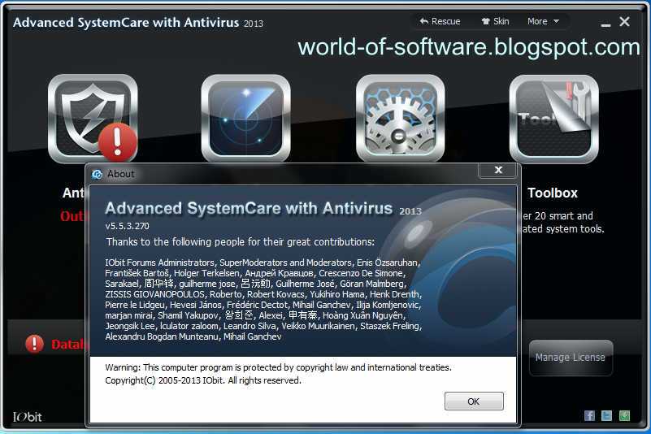Image resolution: width=651 pixels, height=434 pixels.
Task: Click the version v5.5.3.270 text
Action: (127, 226)
